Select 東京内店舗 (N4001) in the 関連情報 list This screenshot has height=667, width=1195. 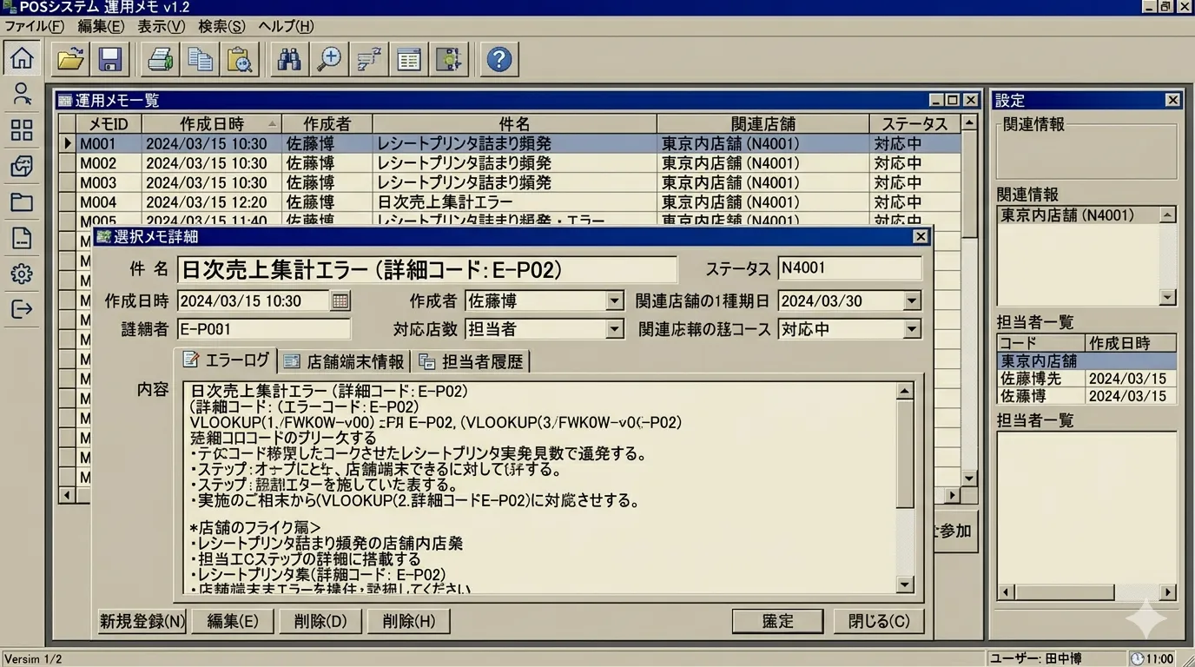pyautogui.click(x=1079, y=215)
